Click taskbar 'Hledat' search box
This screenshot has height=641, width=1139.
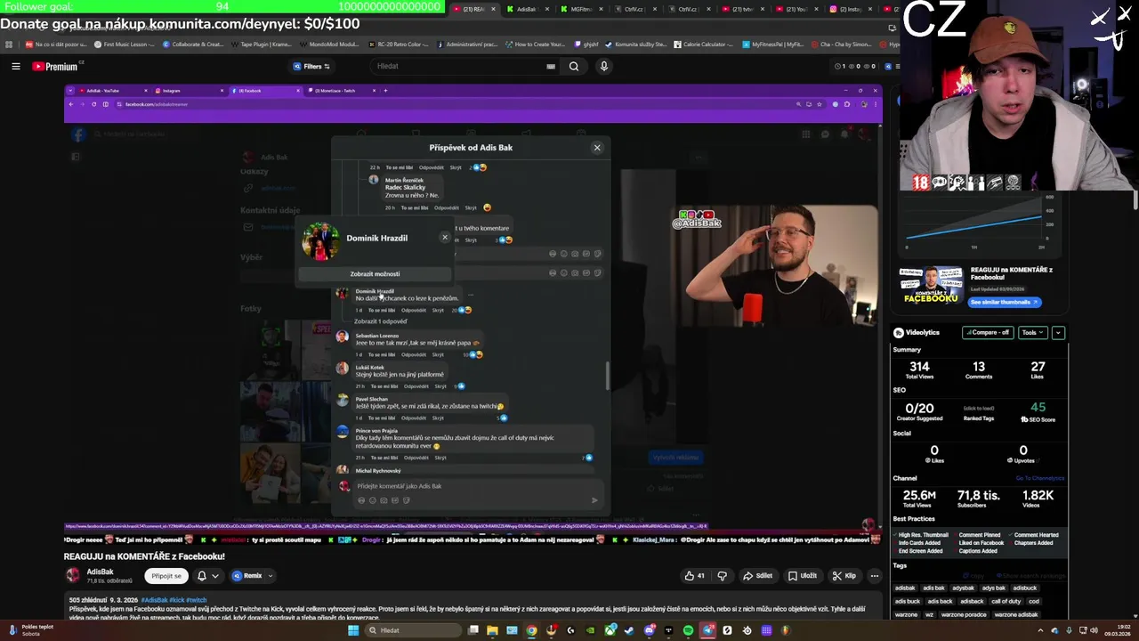tap(411, 630)
